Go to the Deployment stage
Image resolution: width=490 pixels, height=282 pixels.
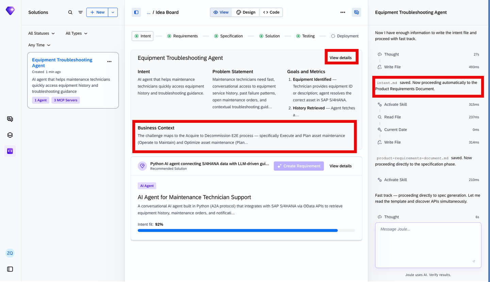[345, 36]
